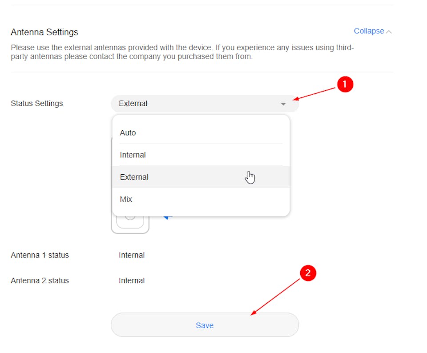This screenshot has width=427, height=353.
Task: Click the Antenna 1 status label
Action: [x=40, y=255]
